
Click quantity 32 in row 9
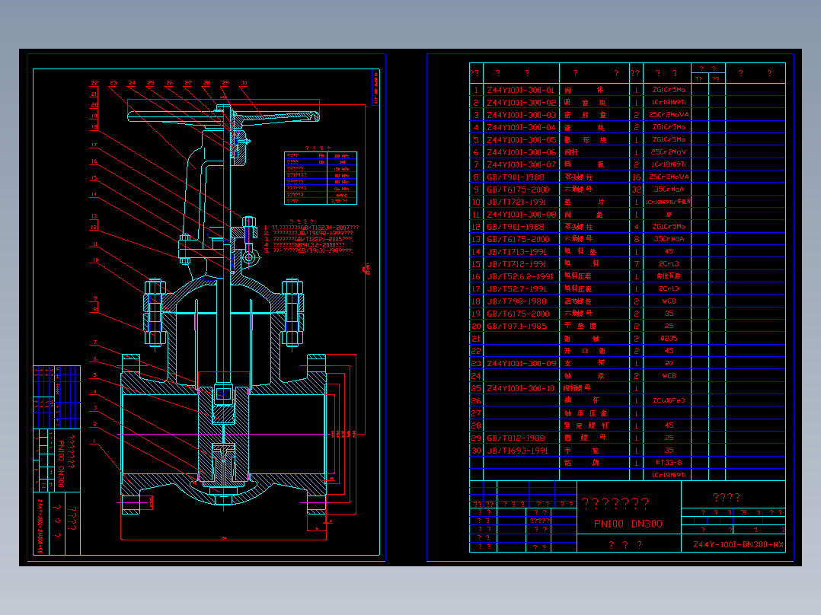click(636, 190)
